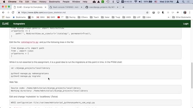Open the Autograders nav link

point(19,24)
